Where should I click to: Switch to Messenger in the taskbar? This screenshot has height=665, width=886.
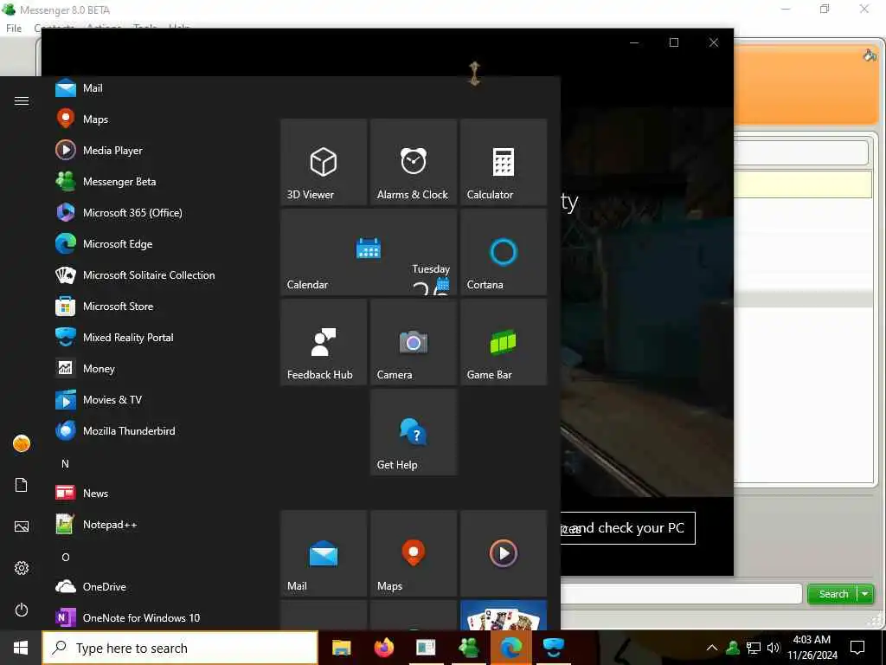tap(468, 648)
